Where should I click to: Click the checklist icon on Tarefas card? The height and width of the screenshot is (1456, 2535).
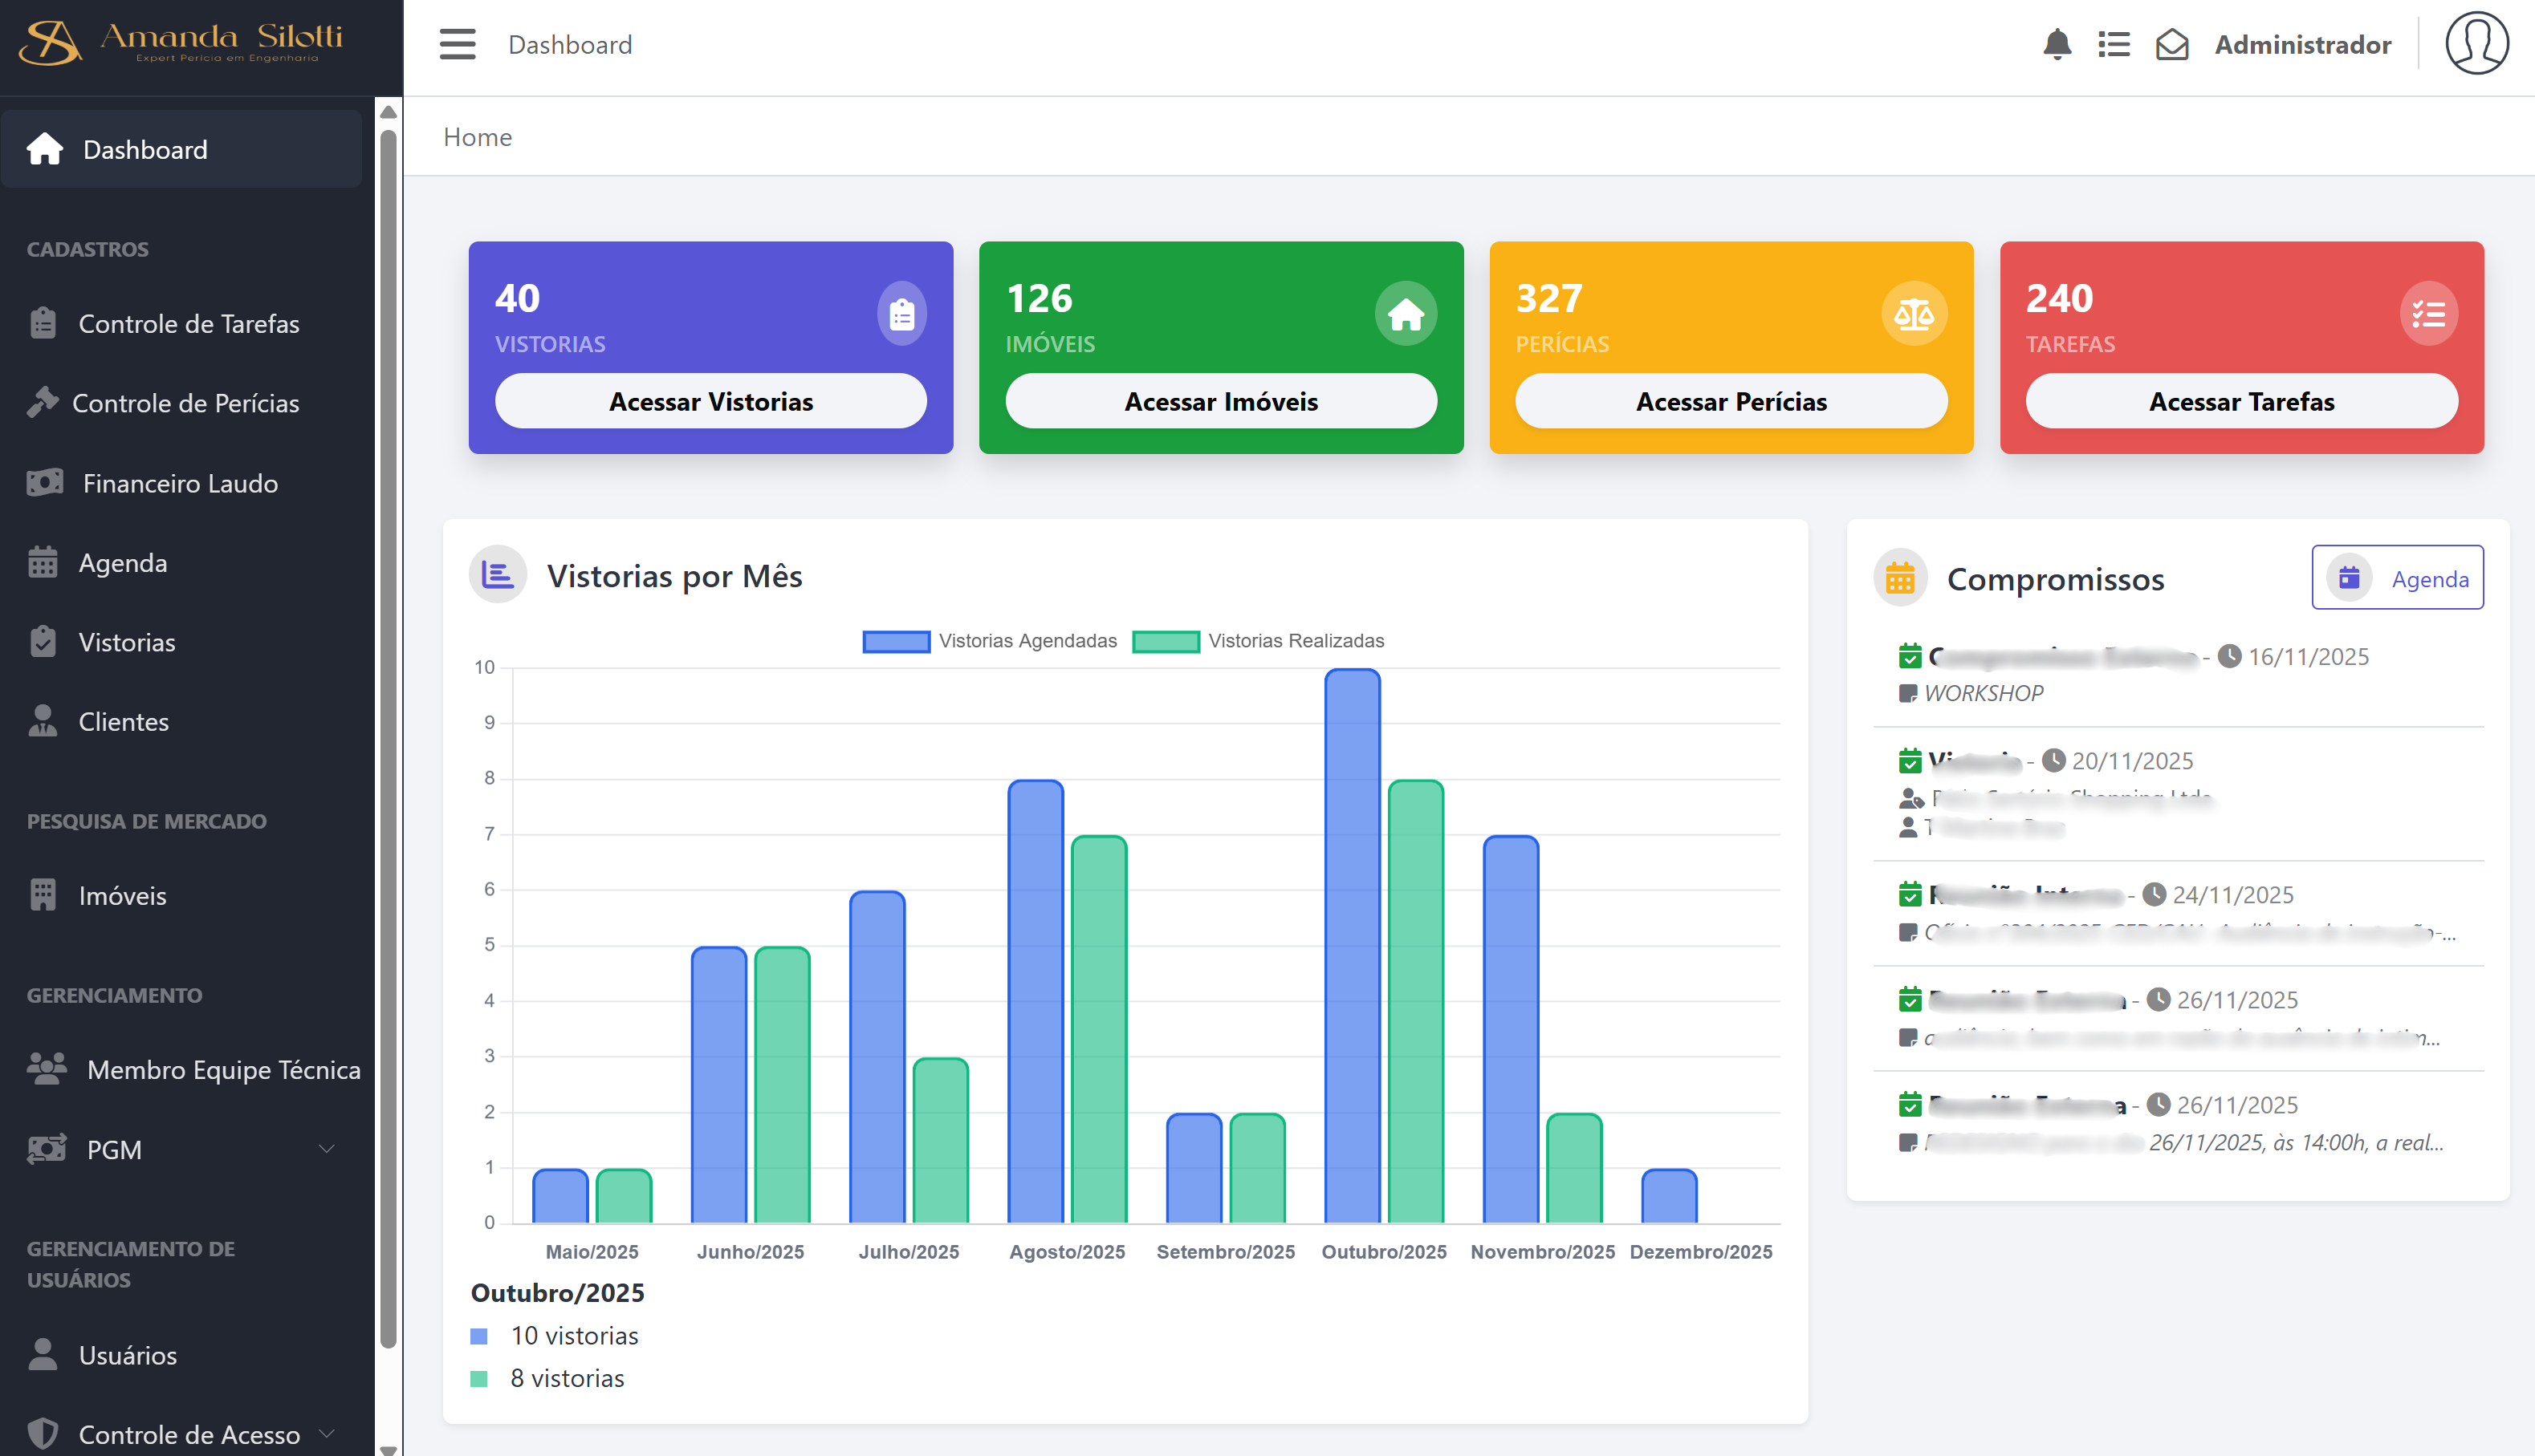point(2428,314)
